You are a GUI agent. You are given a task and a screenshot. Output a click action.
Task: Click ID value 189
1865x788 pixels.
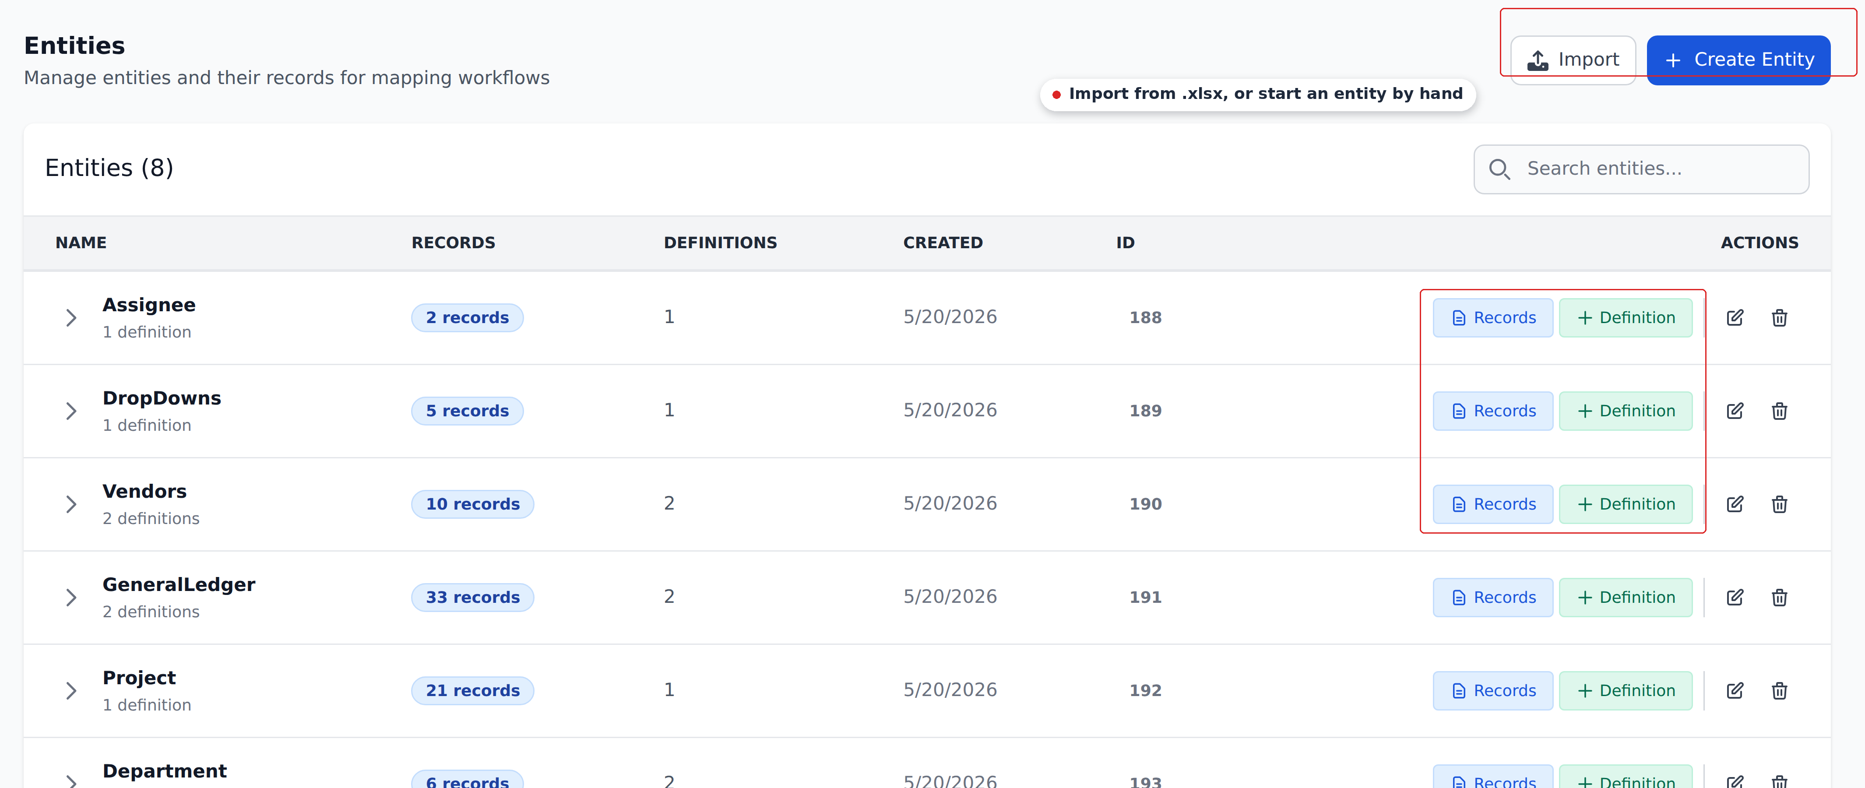[x=1145, y=411]
